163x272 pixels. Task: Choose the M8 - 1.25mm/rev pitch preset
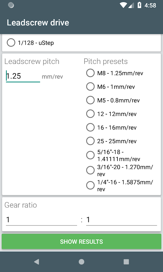[x=115, y=73]
